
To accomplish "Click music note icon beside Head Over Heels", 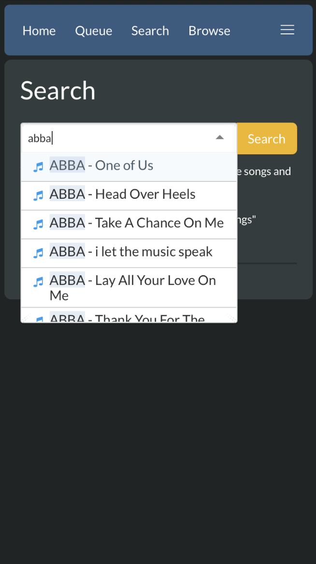I will pos(38,195).
